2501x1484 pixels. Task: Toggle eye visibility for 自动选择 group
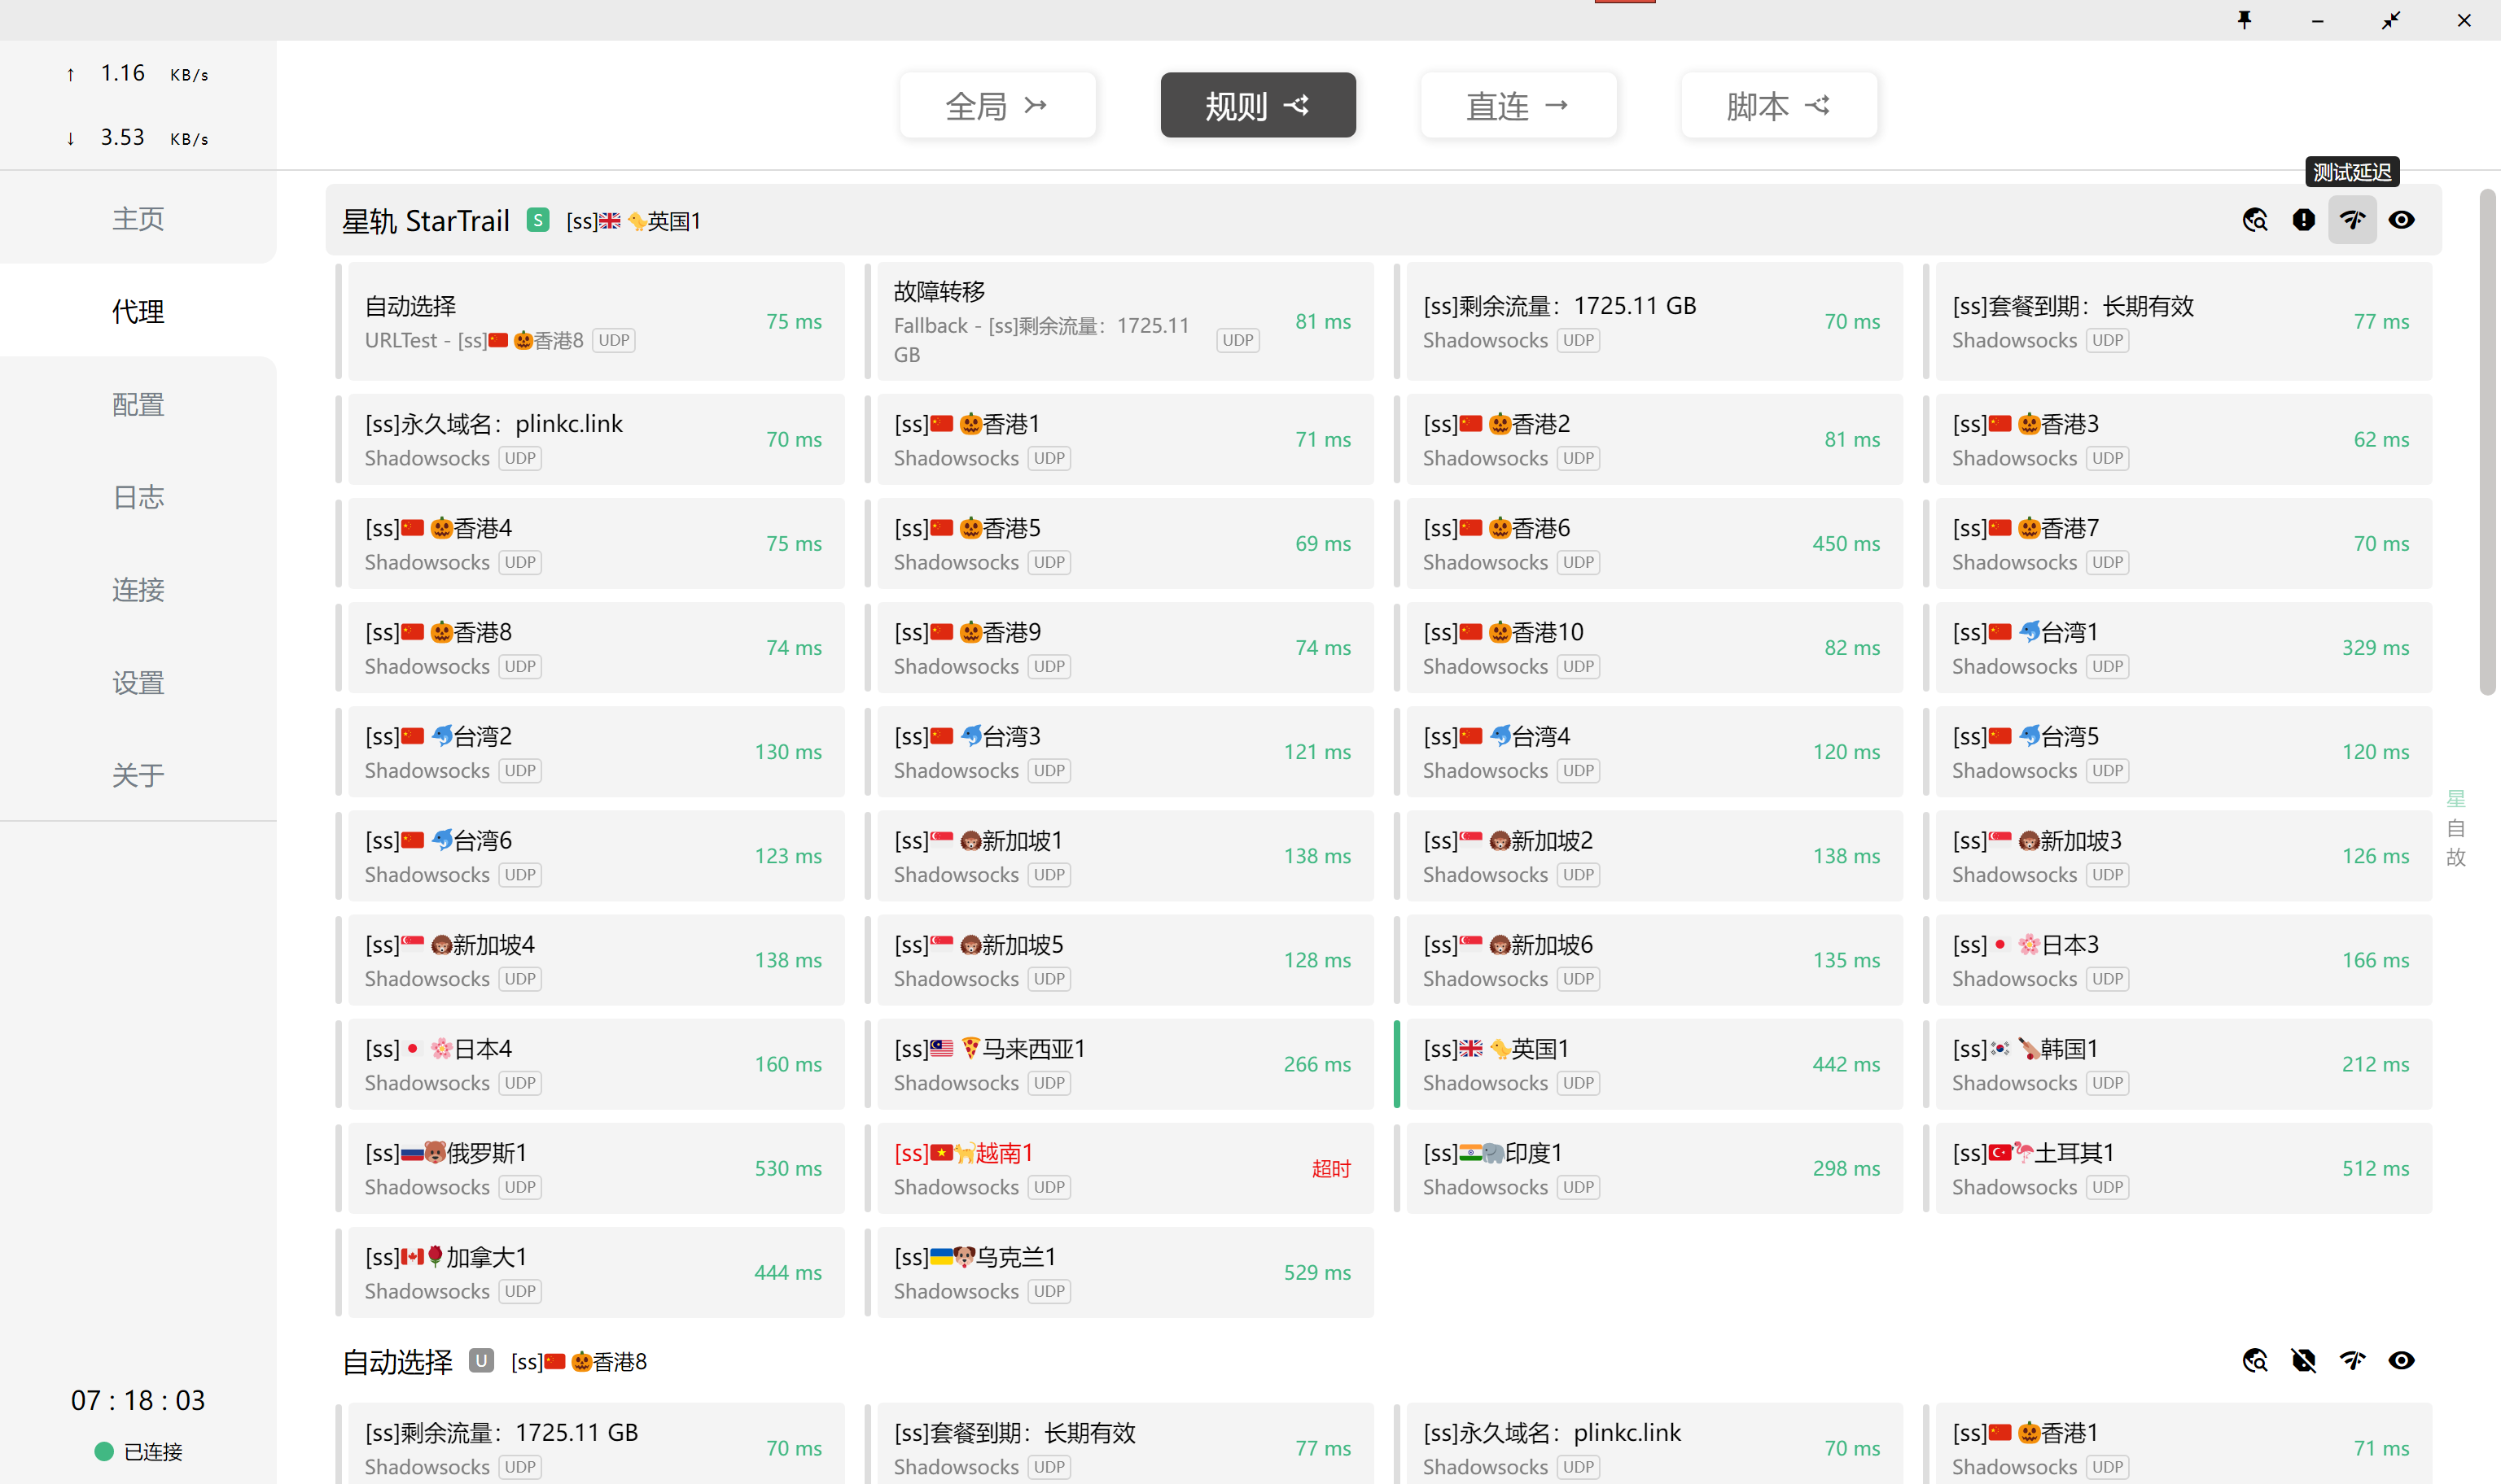[x=2401, y=1360]
